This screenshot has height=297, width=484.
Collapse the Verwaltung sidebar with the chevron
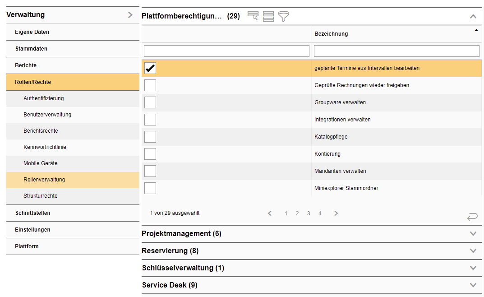click(x=130, y=15)
